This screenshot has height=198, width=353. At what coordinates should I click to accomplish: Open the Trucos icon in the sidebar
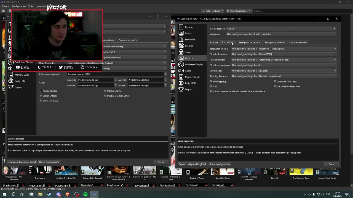(181, 52)
